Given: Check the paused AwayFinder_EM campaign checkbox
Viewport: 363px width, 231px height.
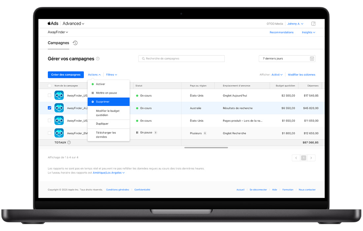Looking at the screenshot, I should (49, 133).
